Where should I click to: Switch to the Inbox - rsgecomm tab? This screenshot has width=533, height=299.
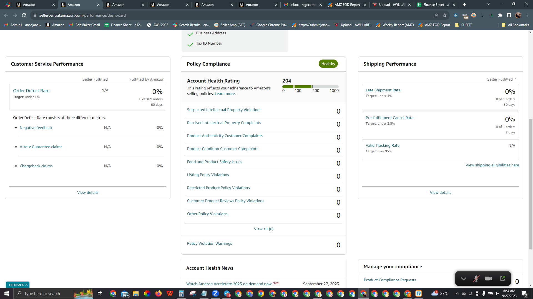(303, 5)
